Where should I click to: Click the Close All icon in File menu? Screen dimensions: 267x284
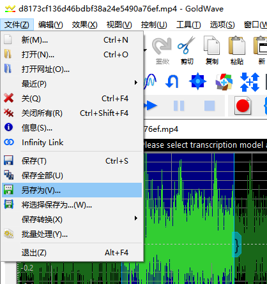coord(8,113)
